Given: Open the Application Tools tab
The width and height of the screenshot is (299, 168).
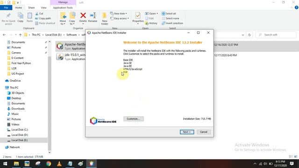Looking at the screenshot, I should (x=63, y=7).
